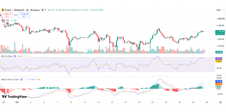Click the Zcash coin logo icon
This screenshot has width=226, height=112.
coord(2,10)
